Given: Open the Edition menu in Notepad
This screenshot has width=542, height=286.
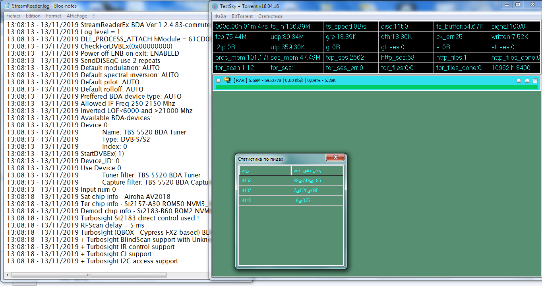Looking at the screenshot, I should [33, 16].
